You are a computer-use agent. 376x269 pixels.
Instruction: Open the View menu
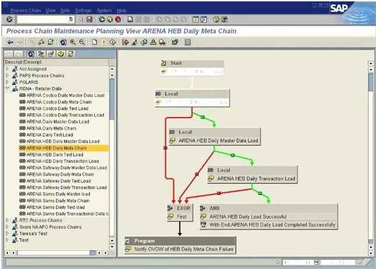[x=50, y=10]
